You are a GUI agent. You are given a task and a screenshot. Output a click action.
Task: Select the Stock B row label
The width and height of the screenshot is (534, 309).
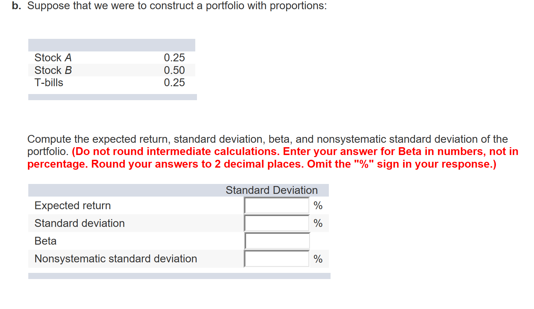pos(53,70)
